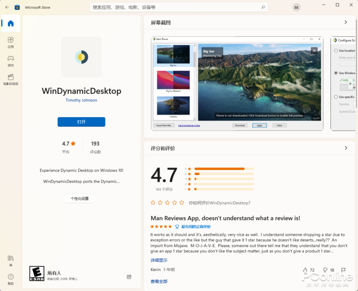The height and width of the screenshot is (291, 358).
Task: Rate the app with the fifth empty star
Action: pos(182,203)
